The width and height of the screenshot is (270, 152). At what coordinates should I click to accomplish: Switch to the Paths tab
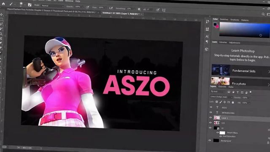click(231, 87)
